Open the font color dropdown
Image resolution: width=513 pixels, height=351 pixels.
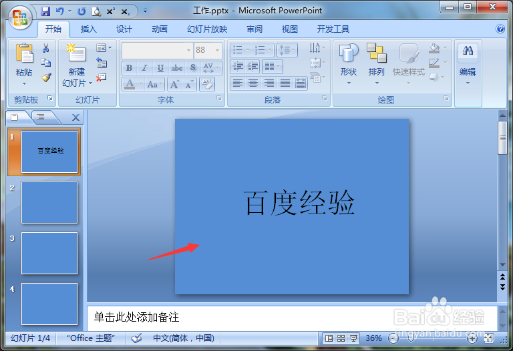pos(140,84)
